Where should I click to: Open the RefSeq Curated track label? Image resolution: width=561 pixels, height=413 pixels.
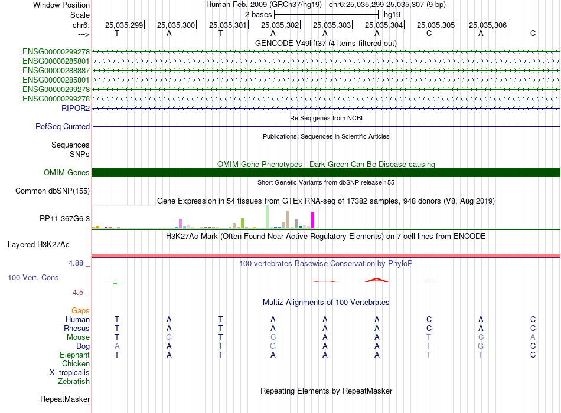[x=63, y=127]
